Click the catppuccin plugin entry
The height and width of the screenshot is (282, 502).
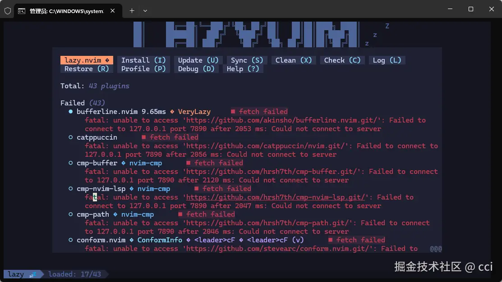[97, 137]
